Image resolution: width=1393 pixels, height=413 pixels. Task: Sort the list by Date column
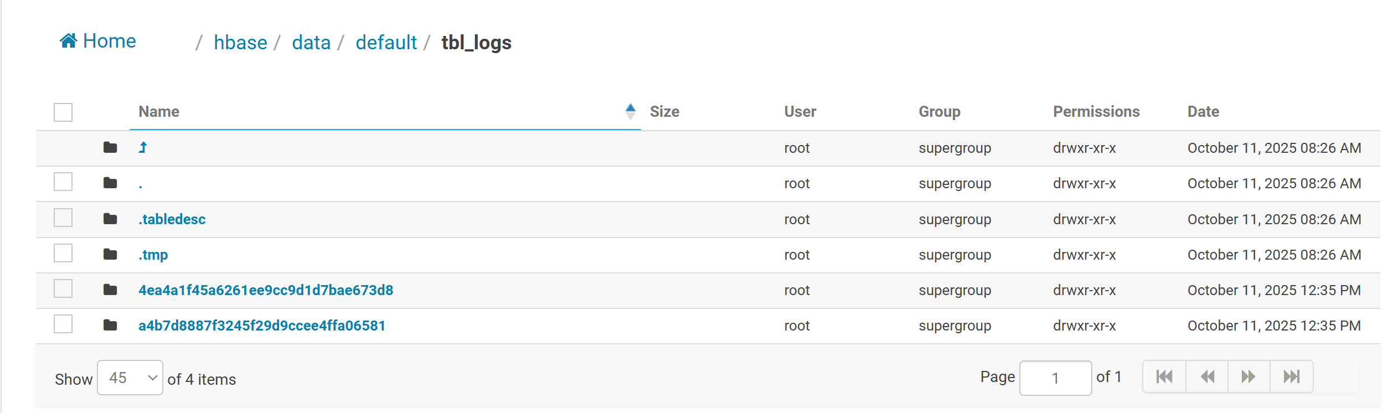1203,112
